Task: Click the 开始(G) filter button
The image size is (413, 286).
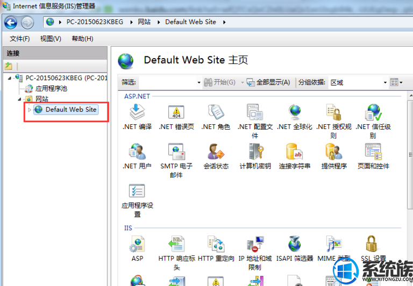Action: pyautogui.click(x=219, y=82)
